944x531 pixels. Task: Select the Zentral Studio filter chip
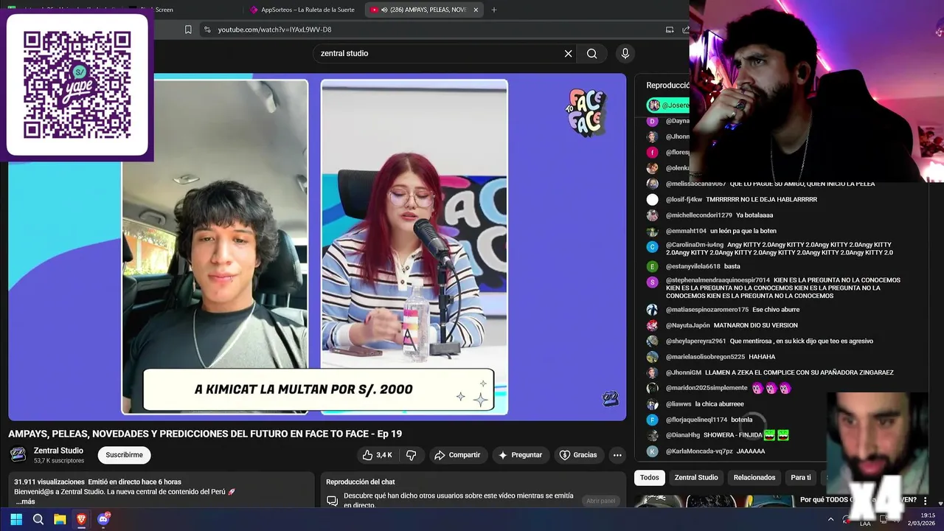696,478
